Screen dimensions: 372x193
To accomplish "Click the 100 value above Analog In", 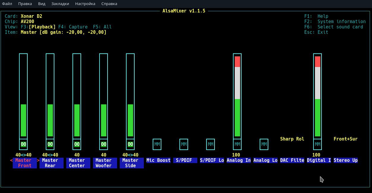I will coord(236,155).
